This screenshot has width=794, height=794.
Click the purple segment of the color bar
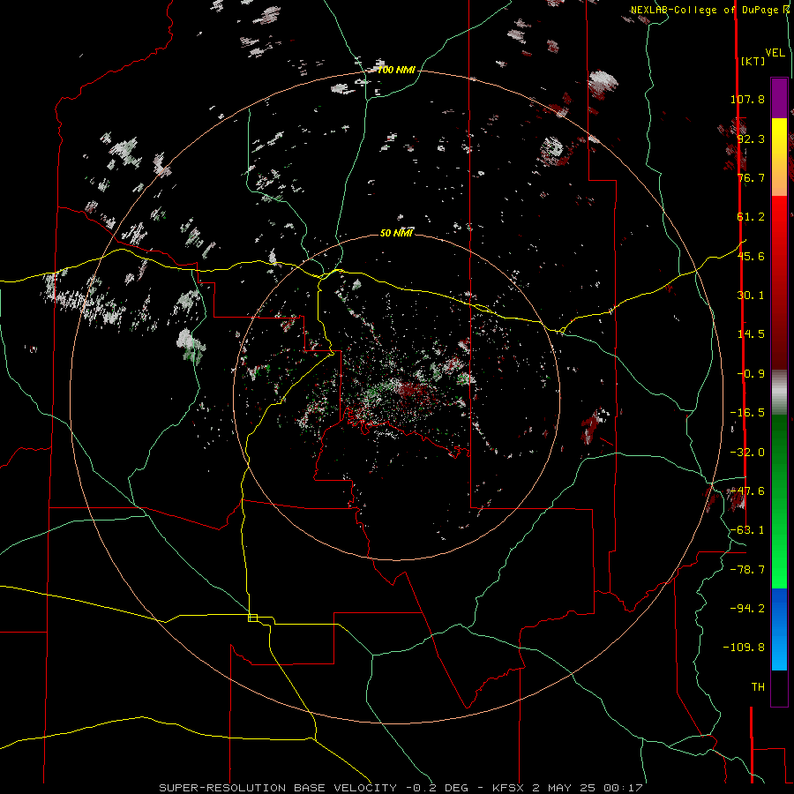(779, 98)
